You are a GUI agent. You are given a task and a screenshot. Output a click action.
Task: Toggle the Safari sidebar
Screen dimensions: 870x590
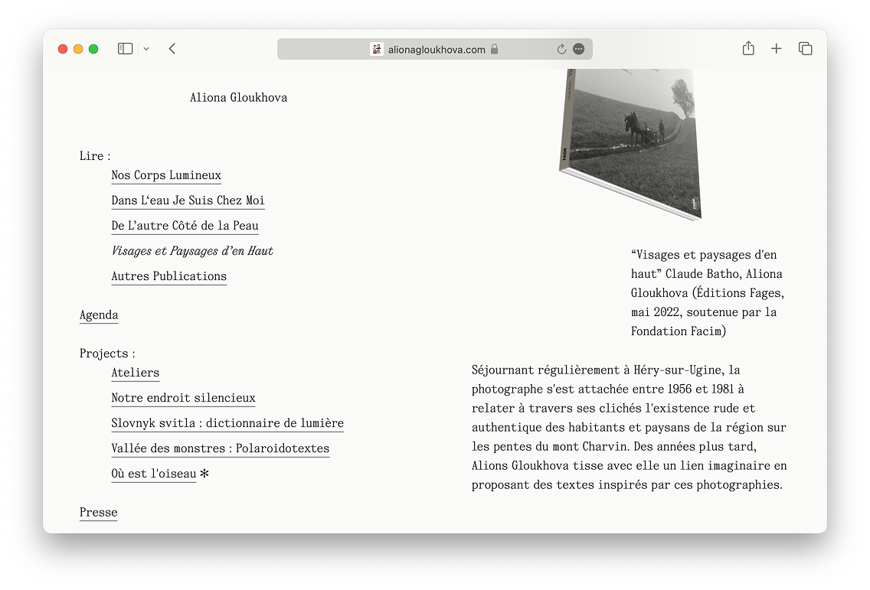(125, 49)
